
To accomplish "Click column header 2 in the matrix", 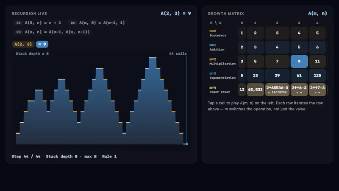I will click(277, 23).
